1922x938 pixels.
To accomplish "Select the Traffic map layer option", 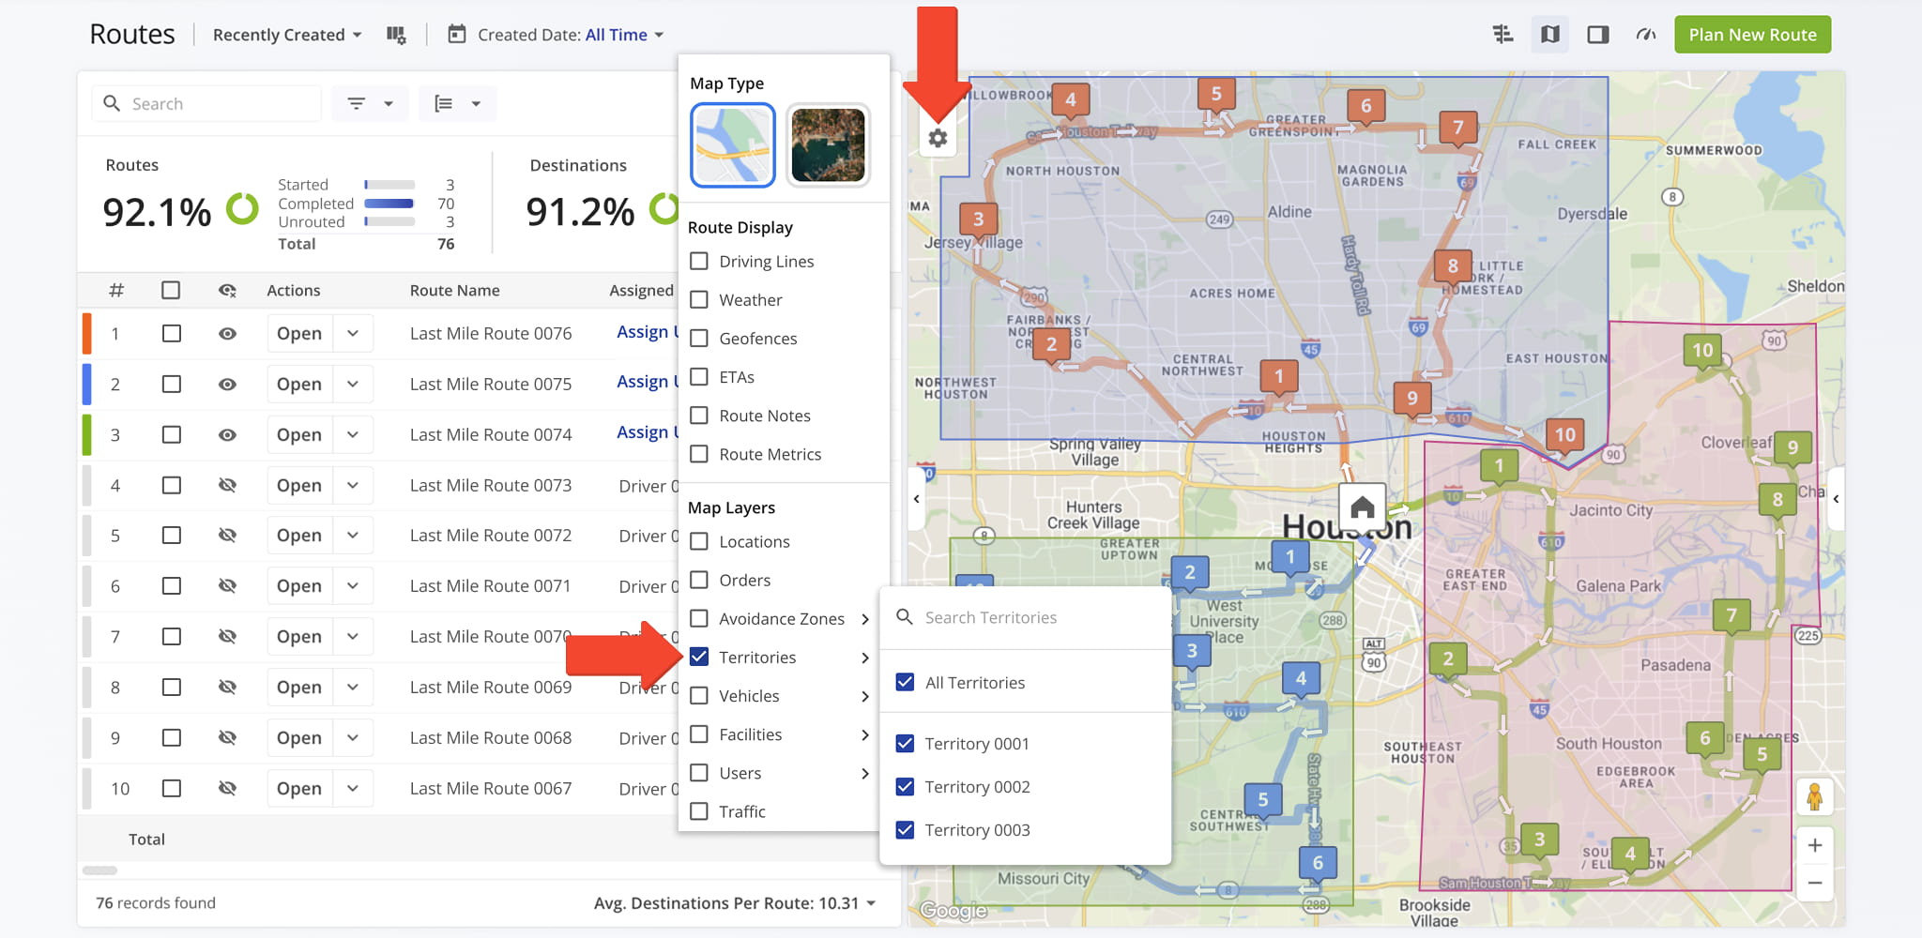I will tap(699, 812).
